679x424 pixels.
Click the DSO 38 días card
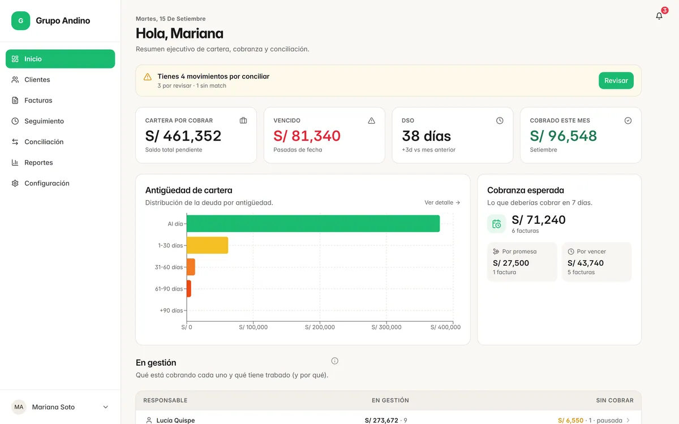(453, 135)
